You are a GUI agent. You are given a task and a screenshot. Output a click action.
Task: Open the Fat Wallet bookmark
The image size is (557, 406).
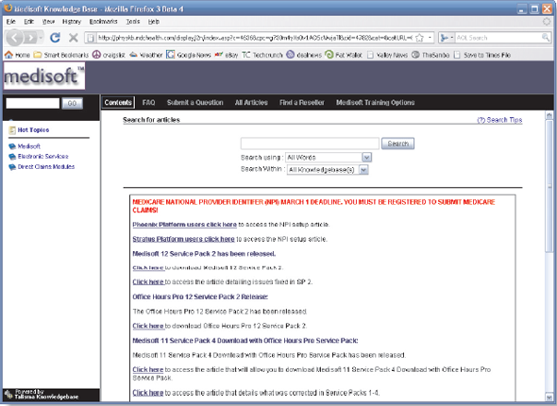point(344,55)
